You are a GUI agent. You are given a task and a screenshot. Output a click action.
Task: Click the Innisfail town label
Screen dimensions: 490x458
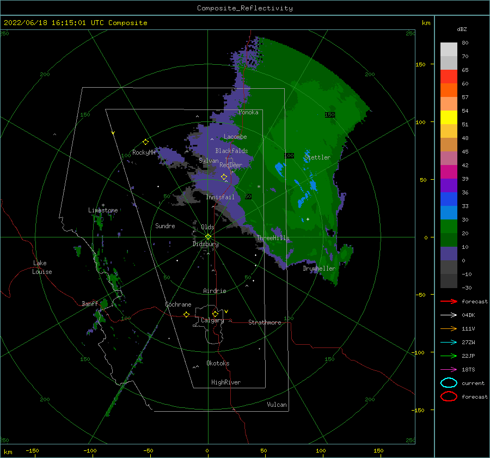[220, 197]
